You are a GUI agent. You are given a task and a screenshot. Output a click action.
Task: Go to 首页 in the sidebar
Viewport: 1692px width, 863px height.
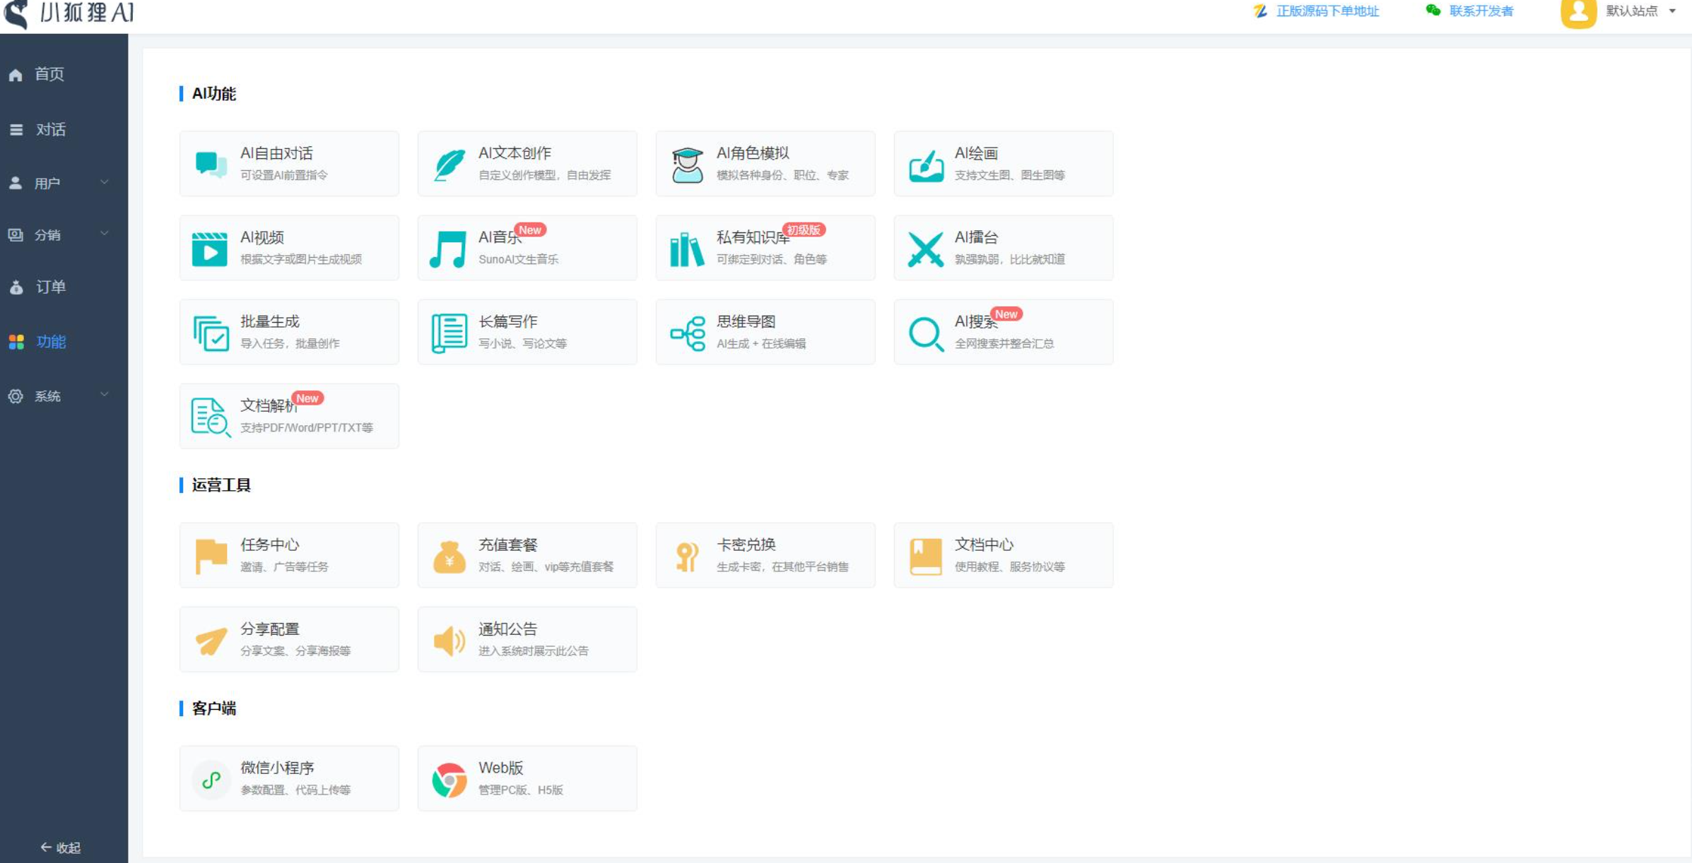pyautogui.click(x=48, y=74)
